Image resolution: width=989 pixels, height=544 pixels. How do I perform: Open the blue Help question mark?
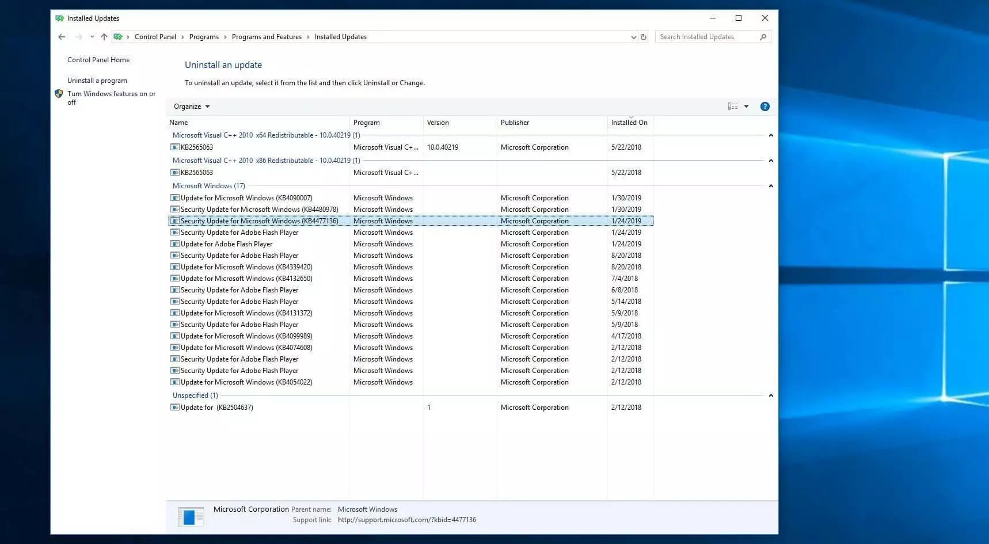(x=764, y=106)
